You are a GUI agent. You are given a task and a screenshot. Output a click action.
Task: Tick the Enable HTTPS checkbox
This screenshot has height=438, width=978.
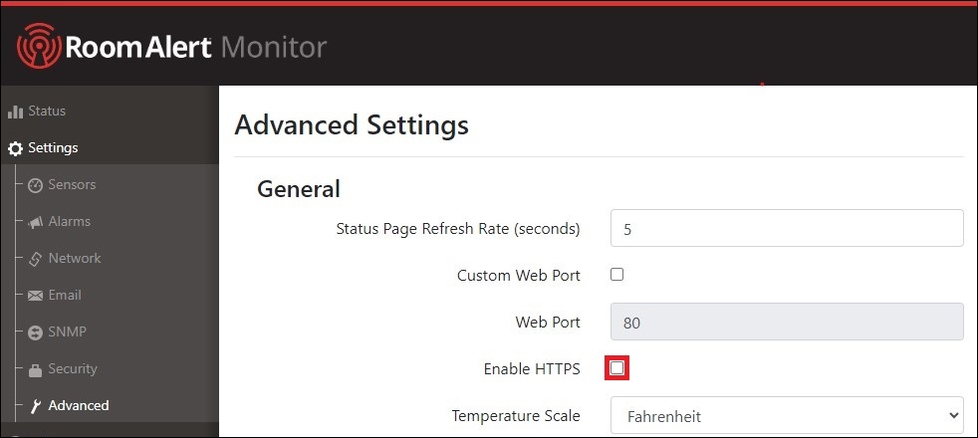pos(617,368)
